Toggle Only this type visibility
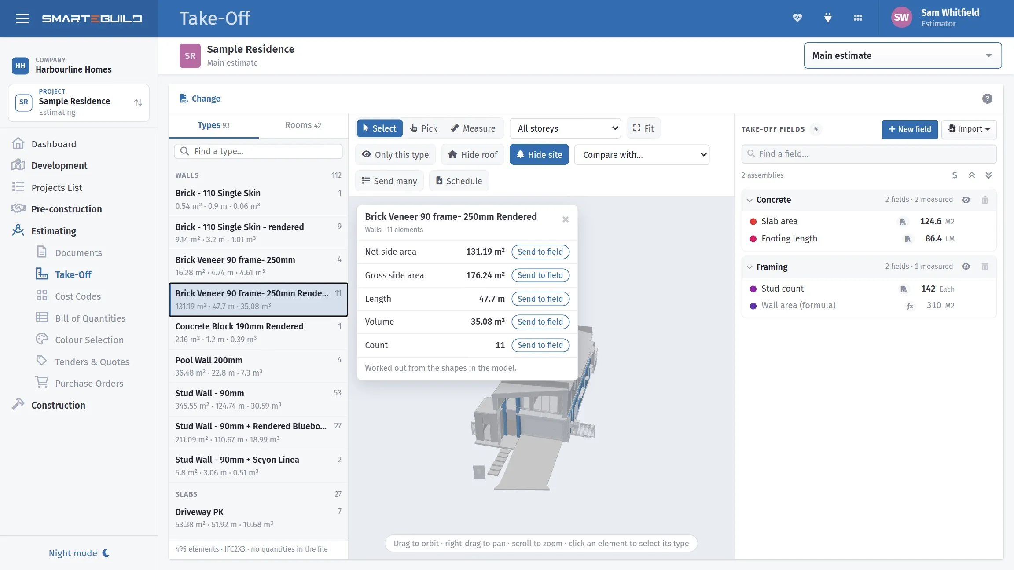Screen dimensions: 1014x570 (395, 155)
